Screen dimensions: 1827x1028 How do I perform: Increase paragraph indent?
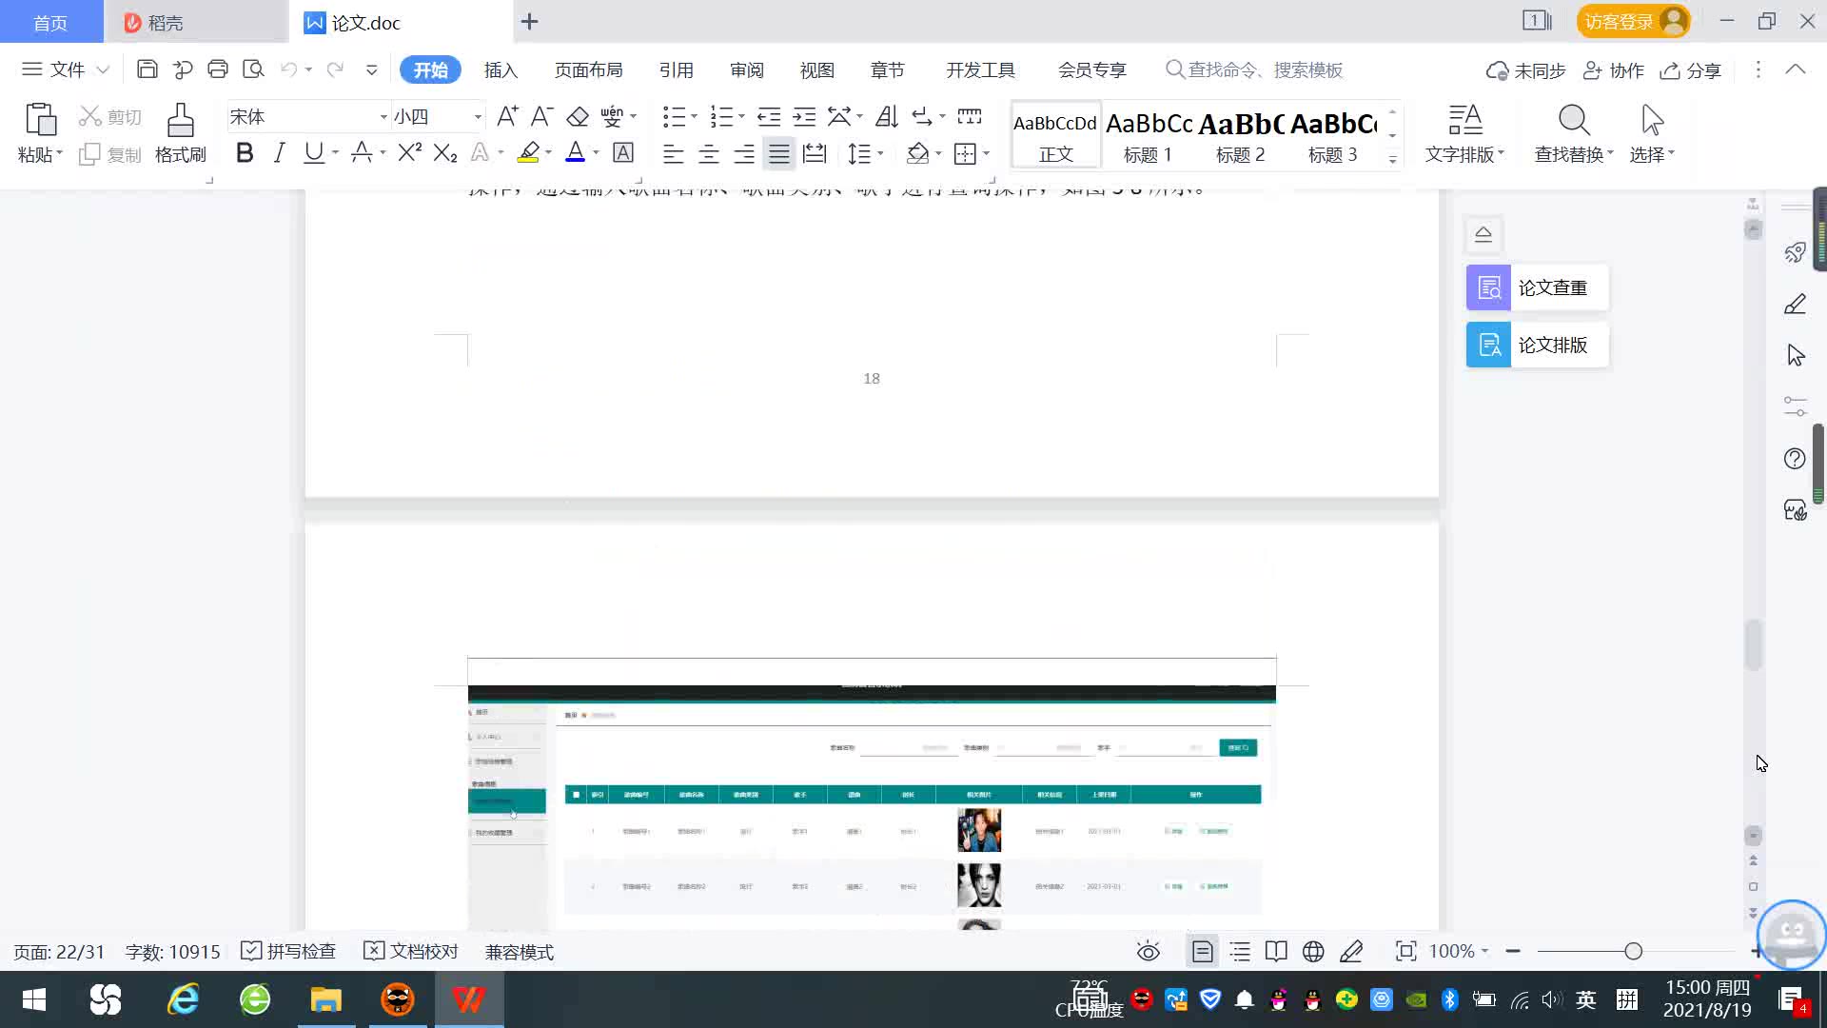coord(804,117)
